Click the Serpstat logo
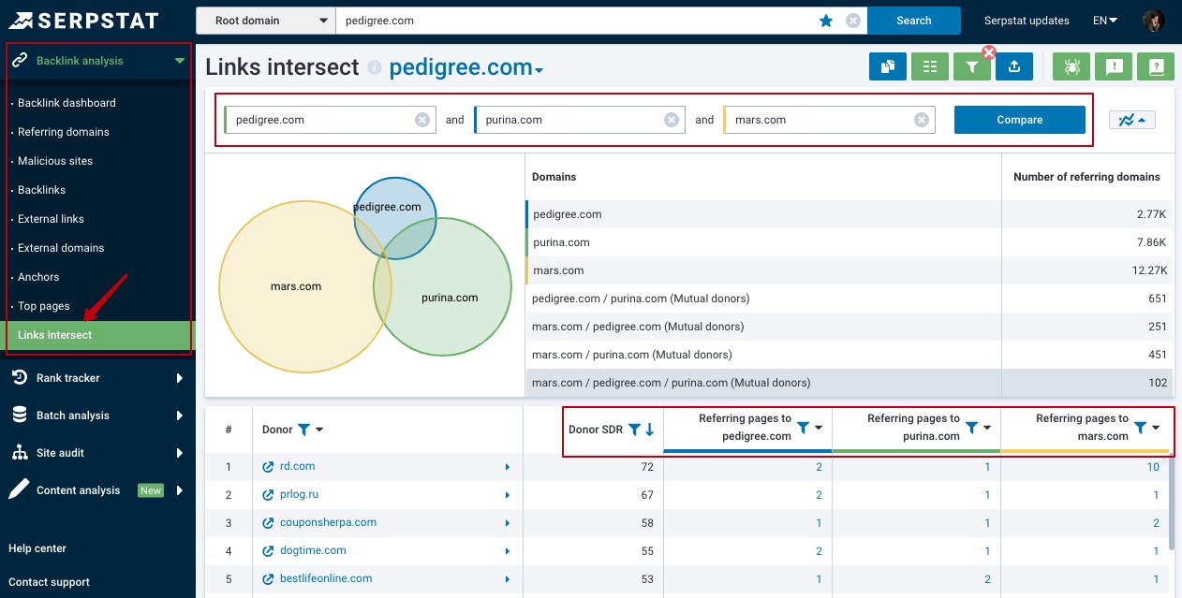The image size is (1182, 598). coord(83,20)
